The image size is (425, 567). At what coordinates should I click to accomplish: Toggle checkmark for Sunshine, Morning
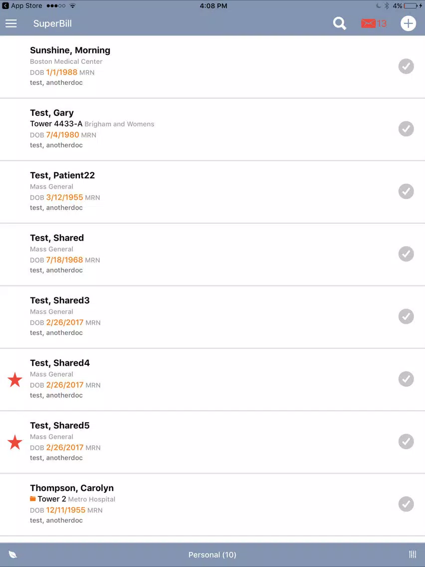[x=406, y=66]
